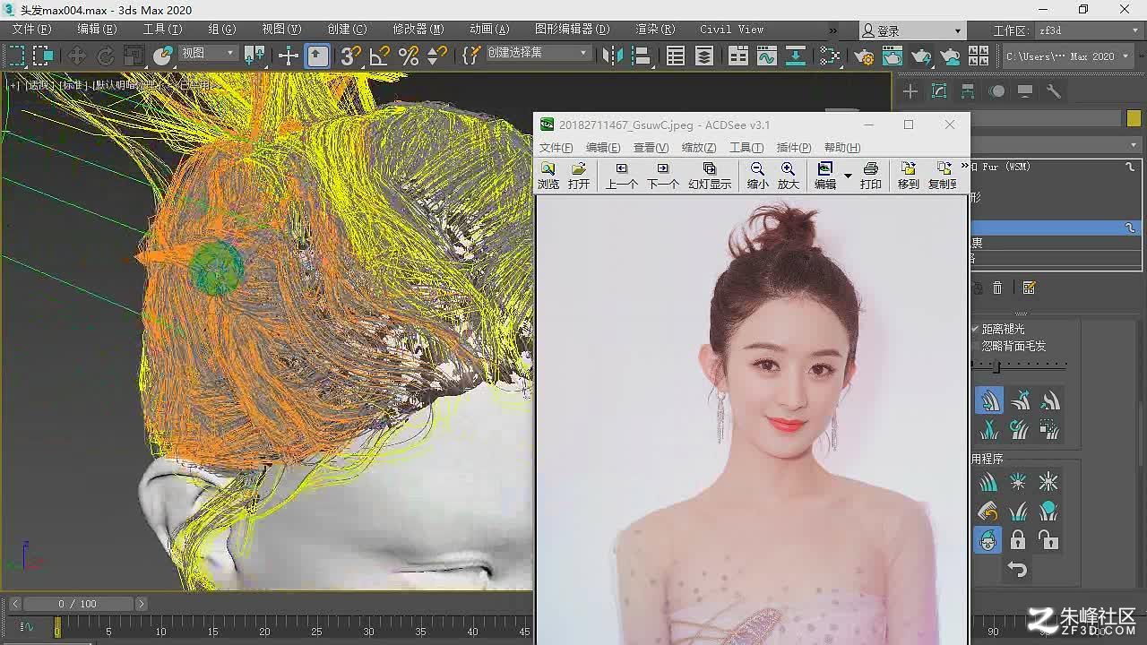Open the 工作区 zf3d workspace dropdown
Screen dimensions: 1147x645
1088,30
